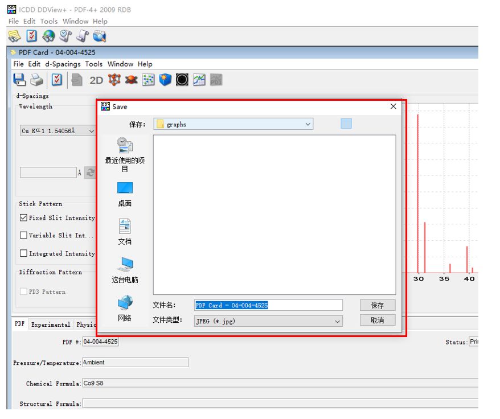Viewport: 500px width, 419px height.
Task: Click the blue shield icon in toolbar
Action: coord(165,80)
